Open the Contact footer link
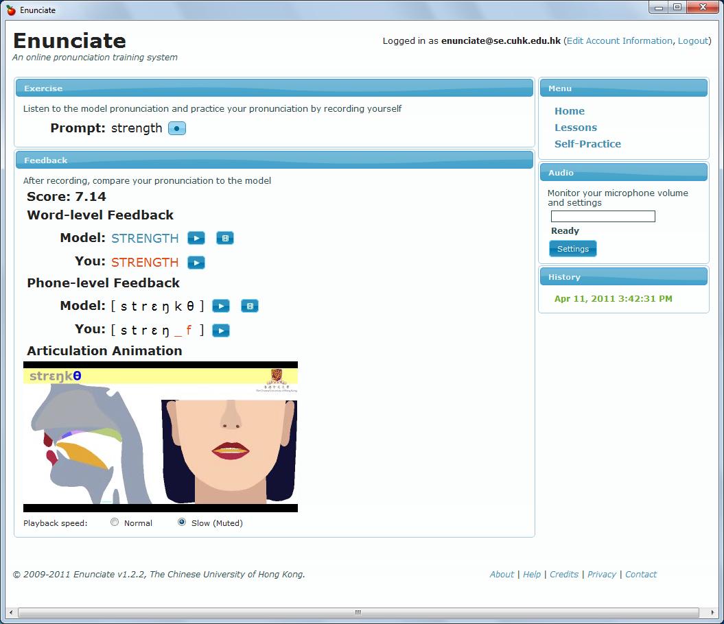The width and height of the screenshot is (724, 624). point(641,574)
